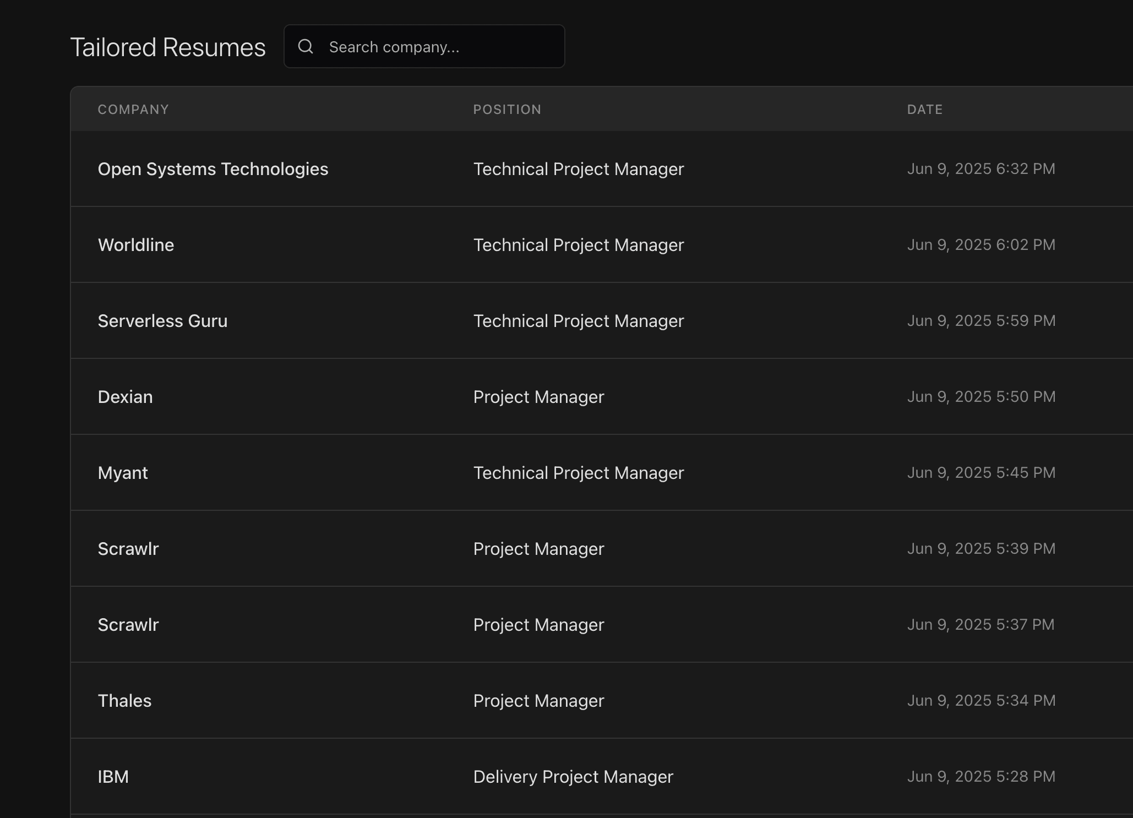Image resolution: width=1133 pixels, height=818 pixels.
Task: Click Project Manager position in Dexian row
Action: click(538, 397)
